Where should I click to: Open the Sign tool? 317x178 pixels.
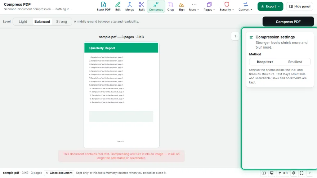[181, 6]
